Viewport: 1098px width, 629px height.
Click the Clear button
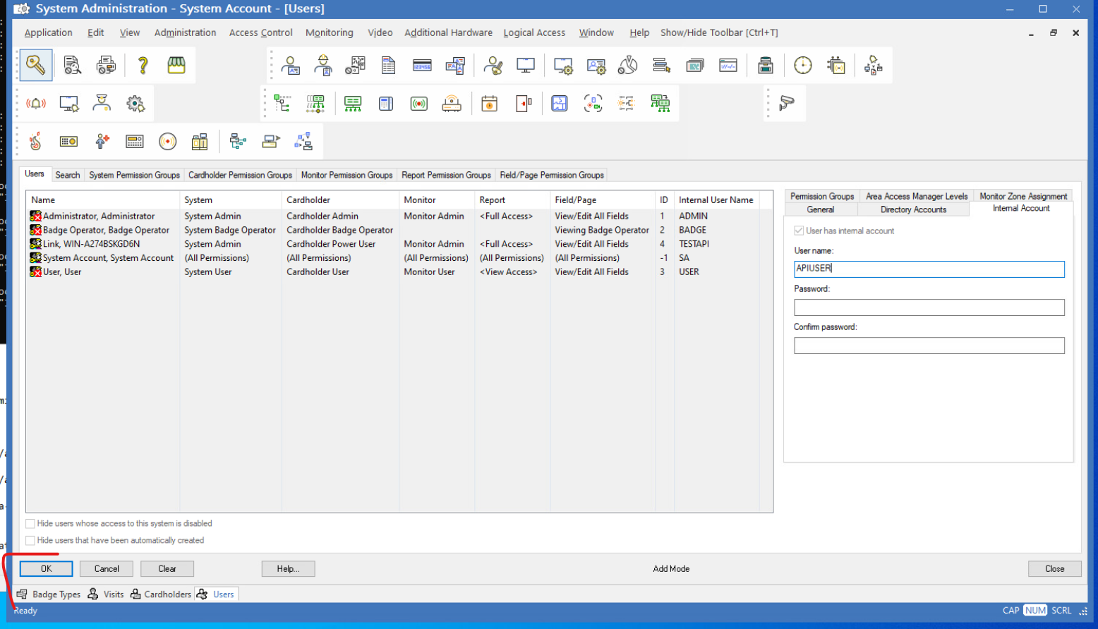tap(167, 569)
